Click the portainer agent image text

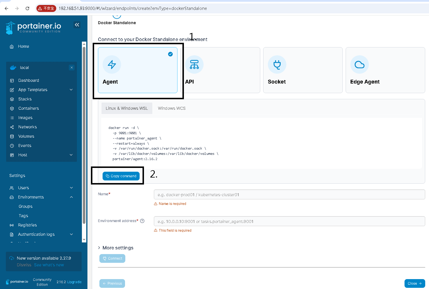(135, 159)
